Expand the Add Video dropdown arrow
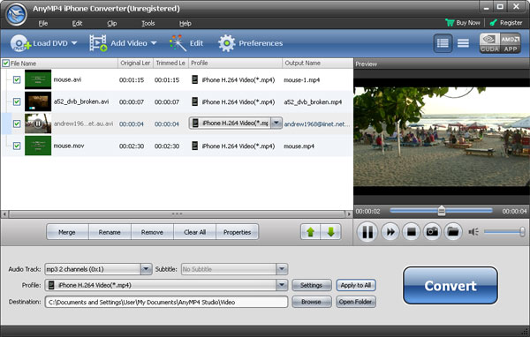Viewport: 530px width, 337px height. click(154, 43)
